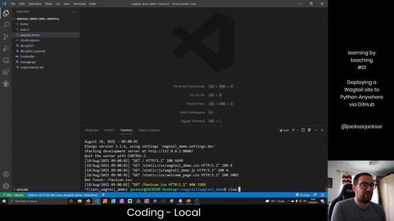
Task: Click the Go Live status bar button
Action: point(303,195)
